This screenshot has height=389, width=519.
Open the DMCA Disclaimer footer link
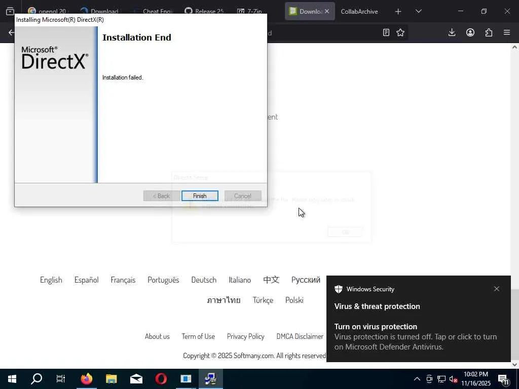(300, 336)
